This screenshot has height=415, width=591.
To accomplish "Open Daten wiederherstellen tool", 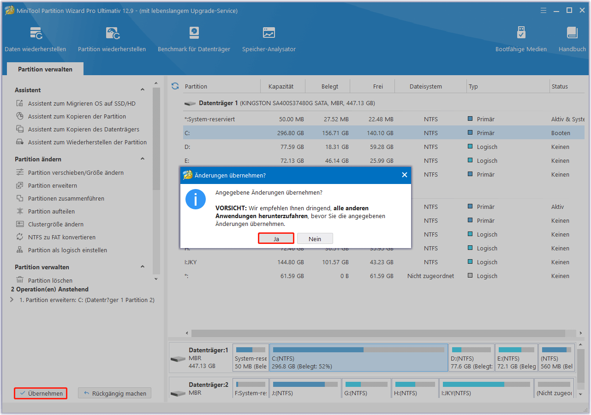I will [x=36, y=39].
